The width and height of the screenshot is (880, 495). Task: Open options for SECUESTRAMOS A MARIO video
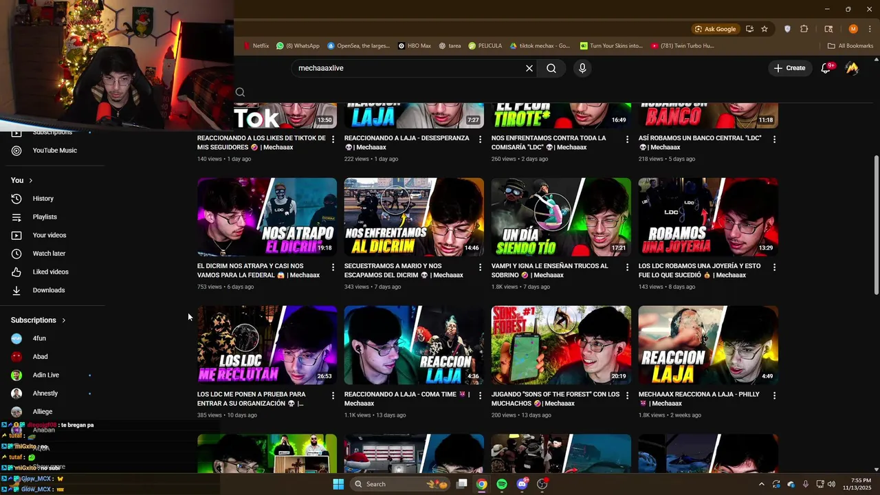481,267
